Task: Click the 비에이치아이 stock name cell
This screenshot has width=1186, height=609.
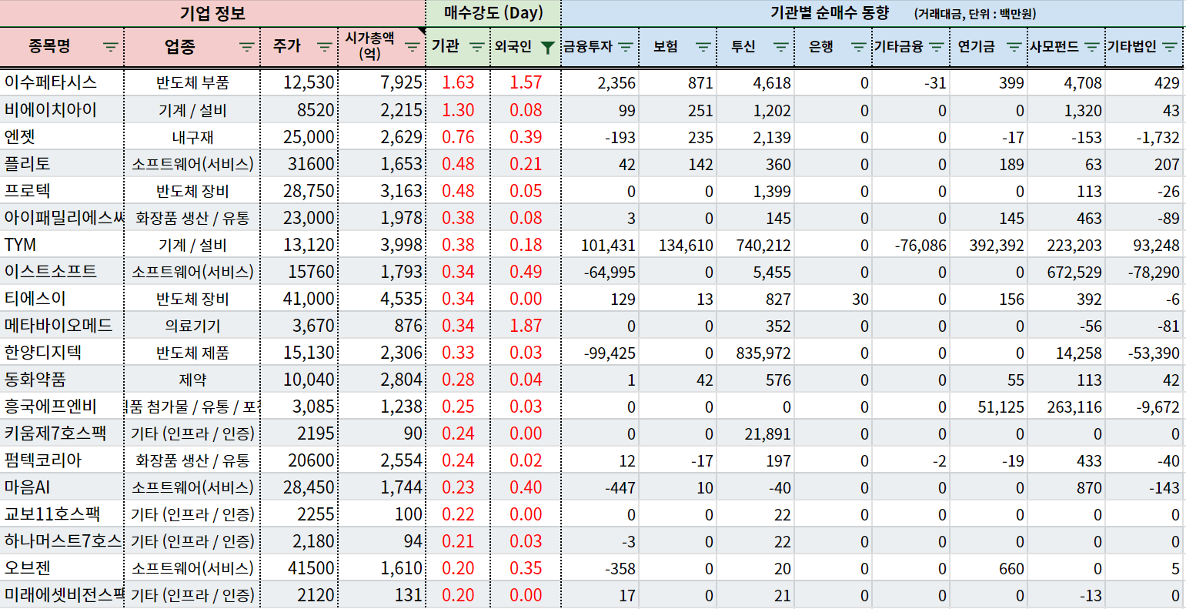Action: (x=62, y=109)
